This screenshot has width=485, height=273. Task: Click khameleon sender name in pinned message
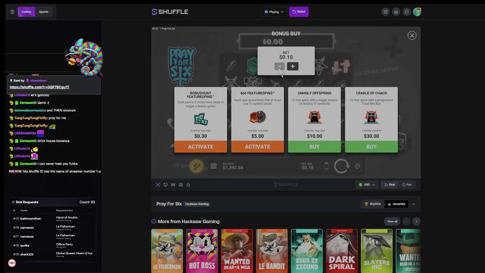pos(38,81)
